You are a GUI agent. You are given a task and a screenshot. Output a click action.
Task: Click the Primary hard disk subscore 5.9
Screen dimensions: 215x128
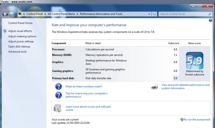coord(175,78)
